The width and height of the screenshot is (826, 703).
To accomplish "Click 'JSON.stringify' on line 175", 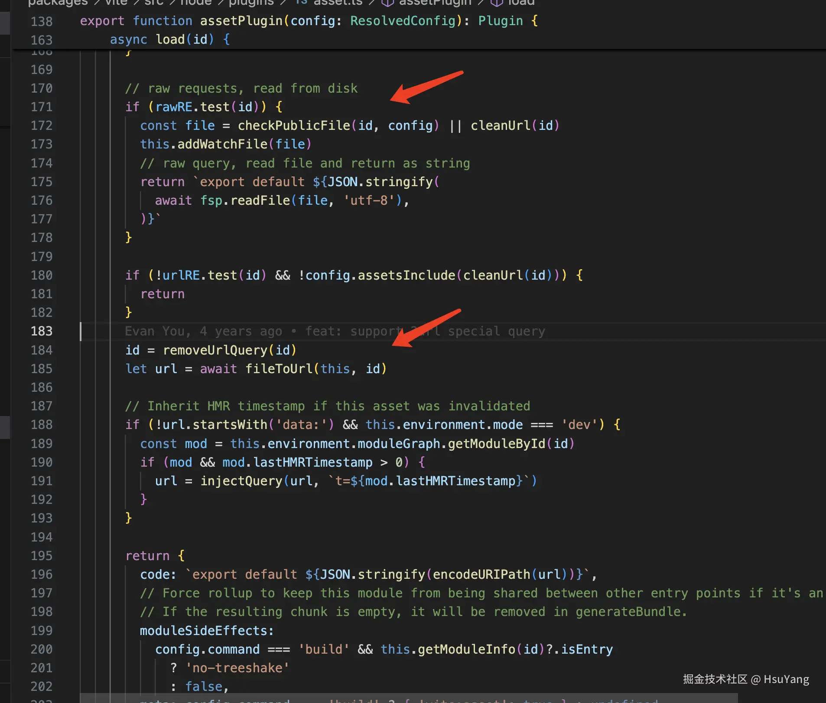I will coord(380,182).
